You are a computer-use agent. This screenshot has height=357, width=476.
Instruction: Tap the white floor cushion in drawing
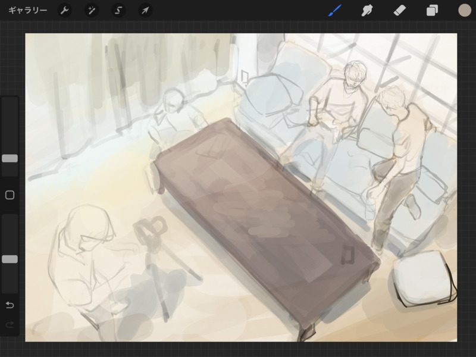point(424,278)
